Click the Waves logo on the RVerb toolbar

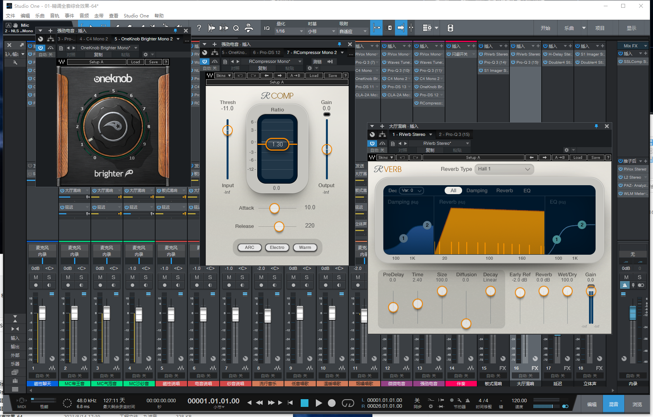pos(372,157)
